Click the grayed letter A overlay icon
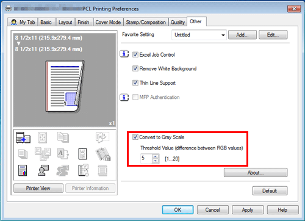The image size is (305, 221). tap(63, 154)
